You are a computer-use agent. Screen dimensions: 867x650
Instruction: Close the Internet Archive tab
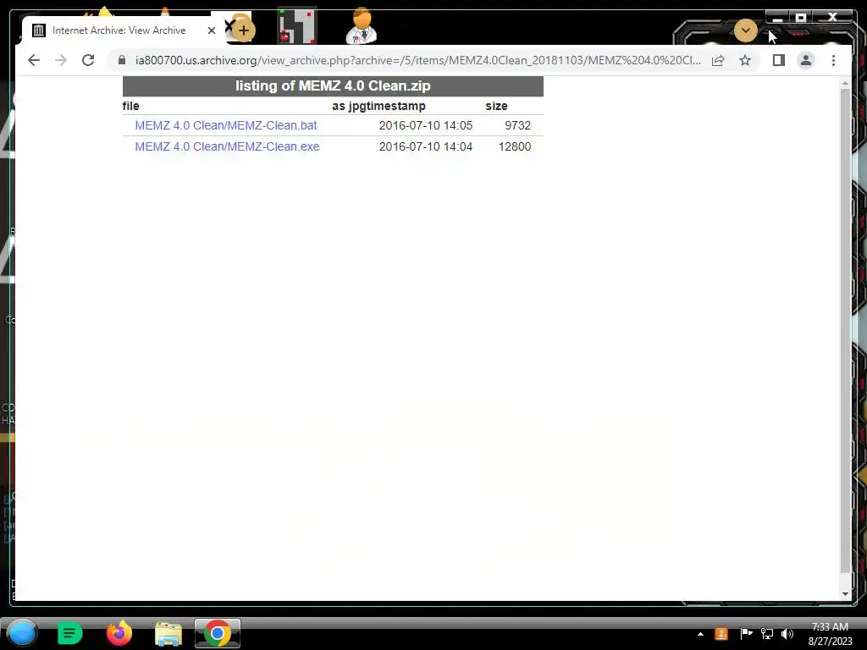[x=211, y=30]
